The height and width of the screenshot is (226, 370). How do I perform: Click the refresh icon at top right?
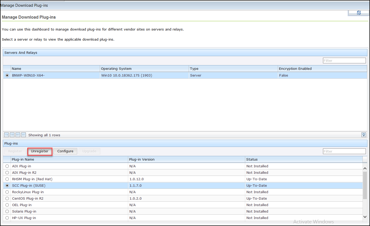359,12
